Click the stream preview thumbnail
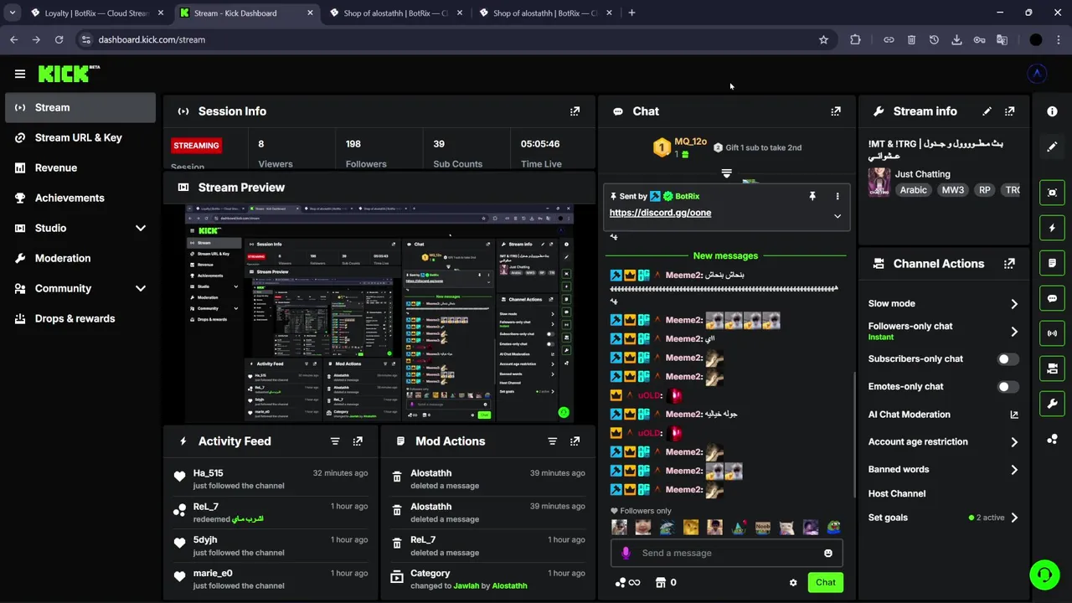Screen dimensions: 1072x603 click(x=379, y=313)
